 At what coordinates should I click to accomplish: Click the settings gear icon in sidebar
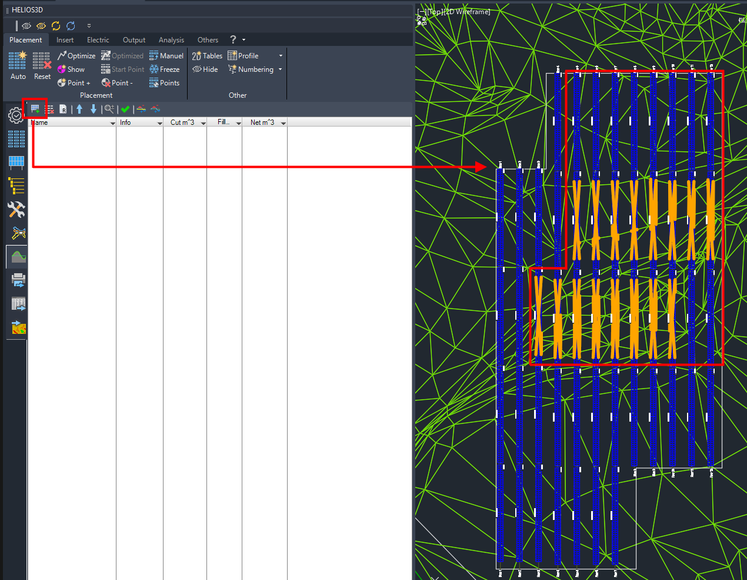point(16,115)
